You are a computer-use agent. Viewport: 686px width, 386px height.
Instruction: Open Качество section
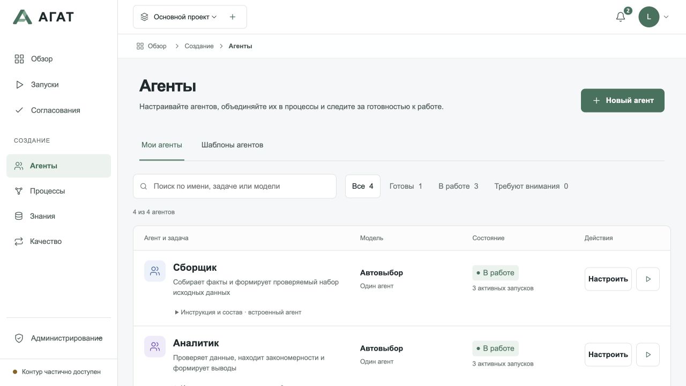[x=58, y=241]
